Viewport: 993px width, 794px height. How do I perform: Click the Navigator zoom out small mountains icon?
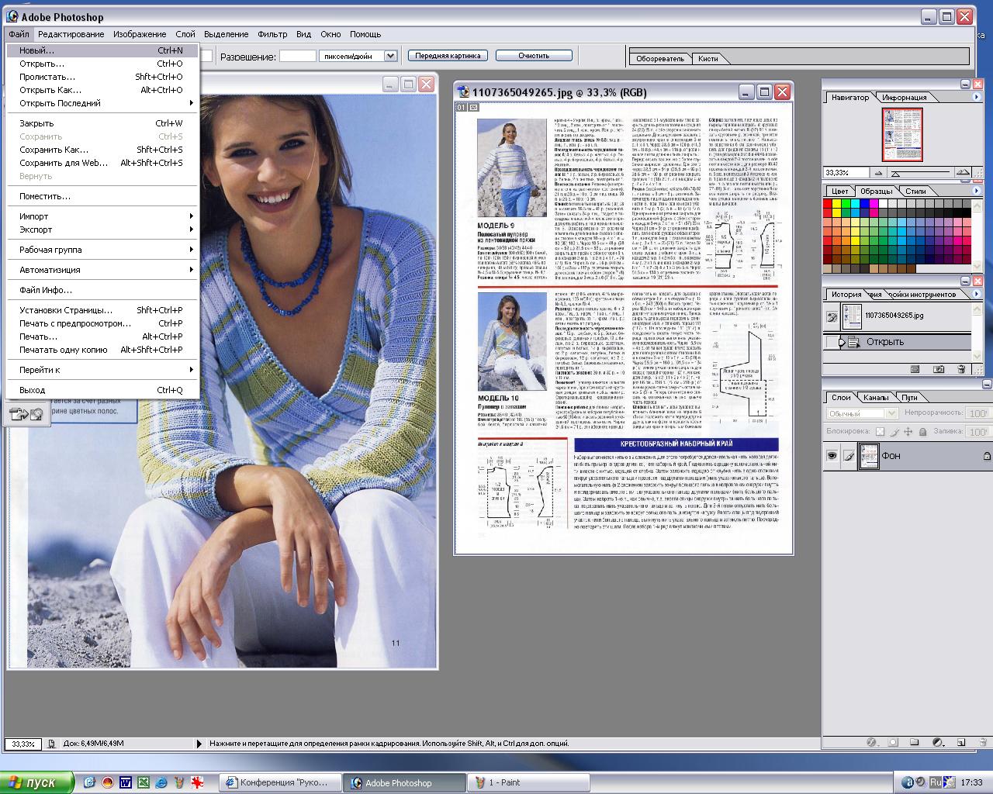tap(879, 173)
